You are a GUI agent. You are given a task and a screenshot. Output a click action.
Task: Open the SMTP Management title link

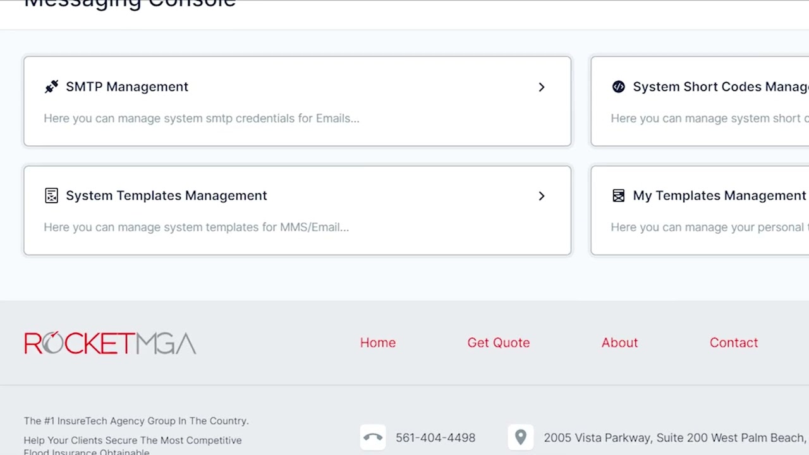pyautogui.click(x=127, y=87)
